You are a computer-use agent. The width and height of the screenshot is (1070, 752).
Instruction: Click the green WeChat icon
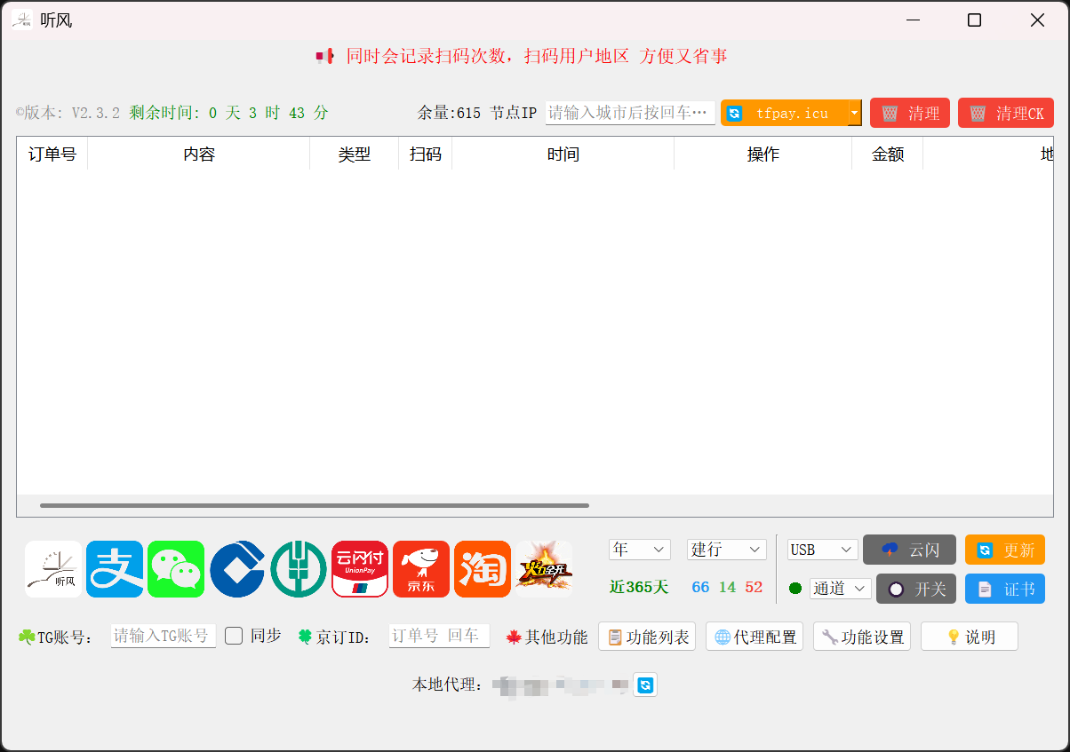176,569
